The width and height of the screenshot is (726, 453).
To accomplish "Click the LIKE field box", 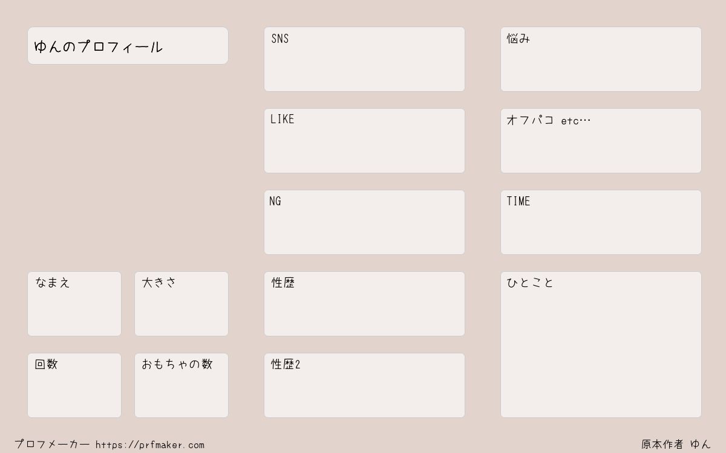I will pos(364,141).
